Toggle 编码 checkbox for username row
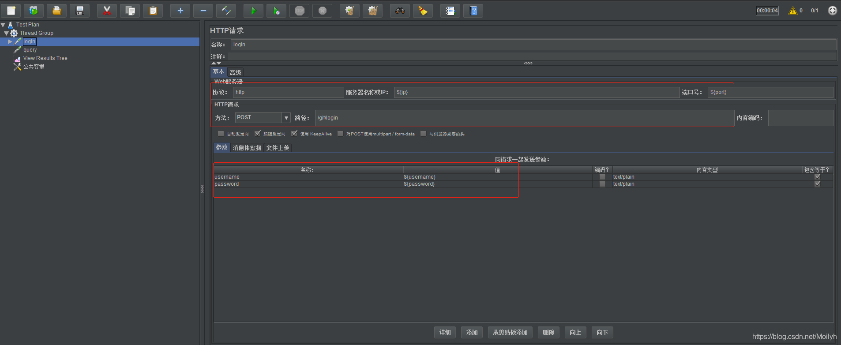This screenshot has height=345, width=841. (602, 177)
